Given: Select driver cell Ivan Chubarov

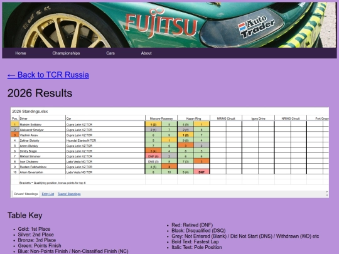Looking at the screenshot, I should click(43, 162).
